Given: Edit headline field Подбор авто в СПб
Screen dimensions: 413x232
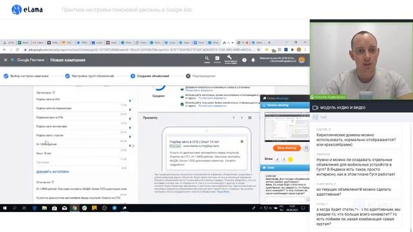Looking at the screenshot, I should pos(81,99).
